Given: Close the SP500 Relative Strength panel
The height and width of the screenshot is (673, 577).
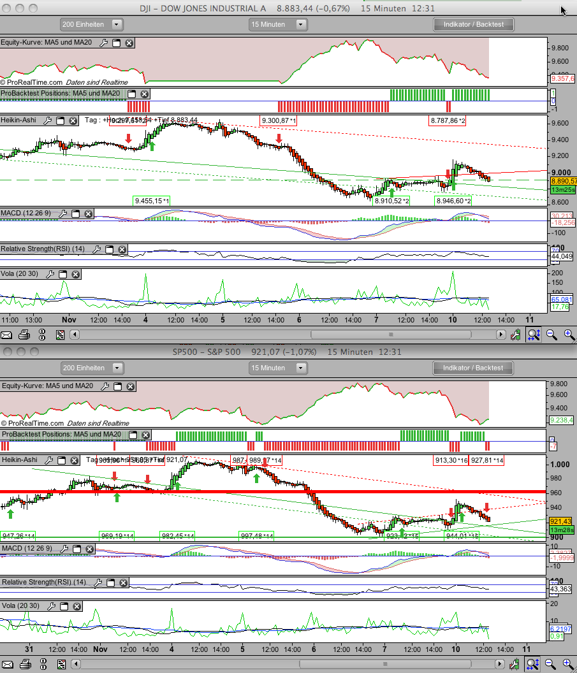Looking at the screenshot, I should pos(124,583).
